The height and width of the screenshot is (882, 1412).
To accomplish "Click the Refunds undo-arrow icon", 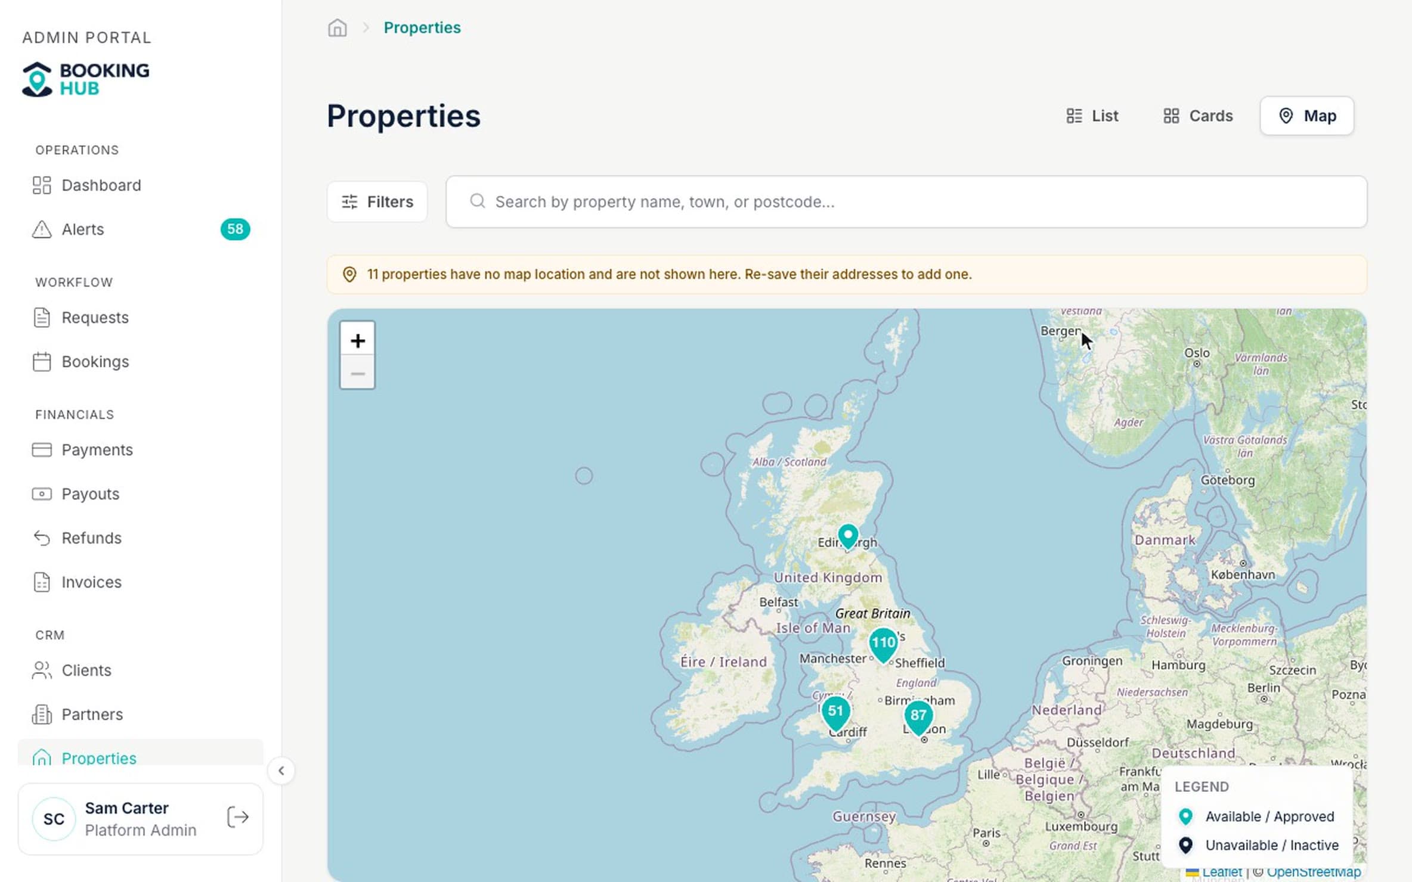I will tap(42, 538).
